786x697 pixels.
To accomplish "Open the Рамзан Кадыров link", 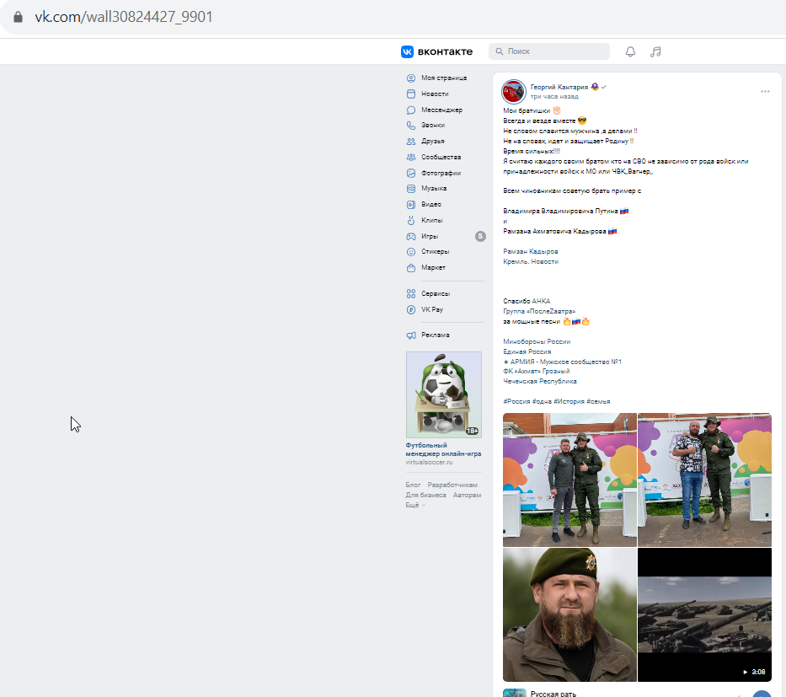I will tap(531, 252).
